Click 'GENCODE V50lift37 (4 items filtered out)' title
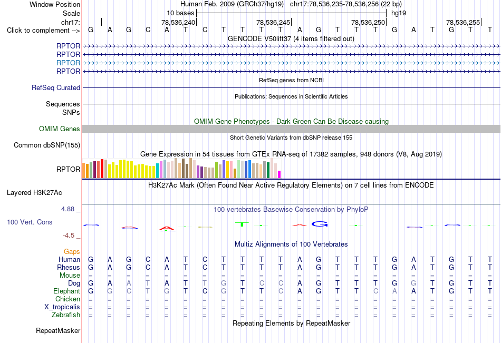Screen dimensions: 501x343 [x=291, y=38]
